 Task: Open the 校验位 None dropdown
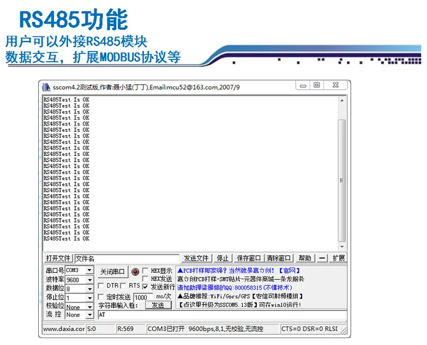tap(89, 307)
